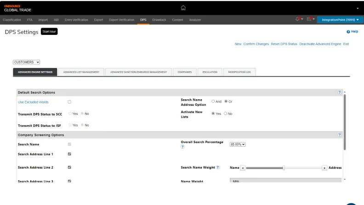Open the Export Verification menu item
This screenshot has height=205, width=364.
(122, 20)
